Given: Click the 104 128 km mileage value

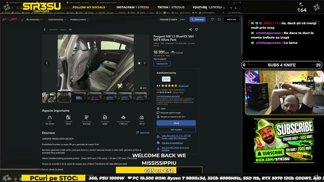Looking at the screenshot, I should (50, 124).
